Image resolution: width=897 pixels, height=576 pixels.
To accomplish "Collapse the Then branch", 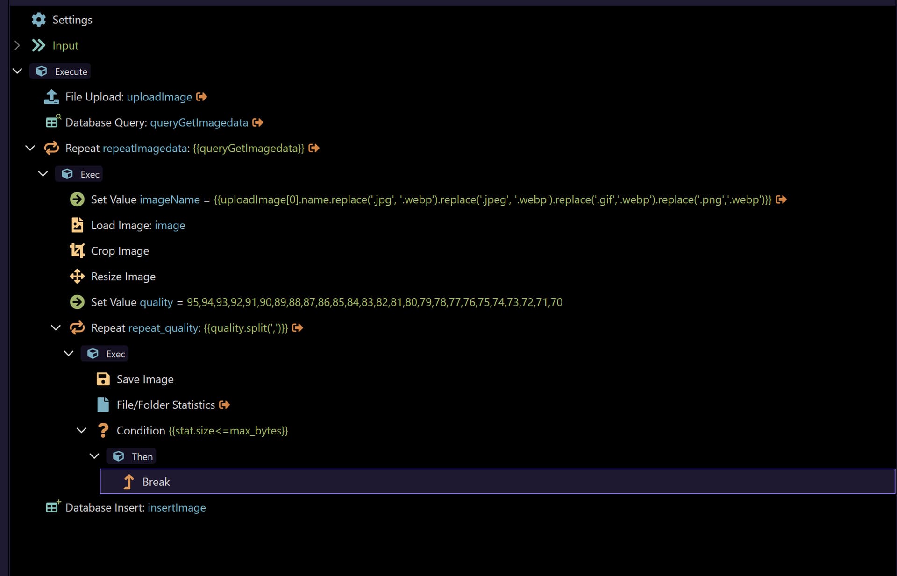I will point(94,456).
